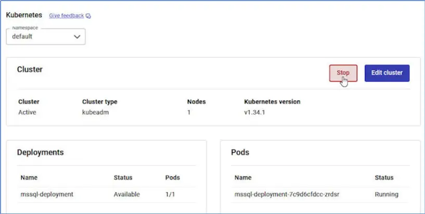425x214 pixels.
Task: Click the Available status of mssql-deployment
Action: pos(127,194)
